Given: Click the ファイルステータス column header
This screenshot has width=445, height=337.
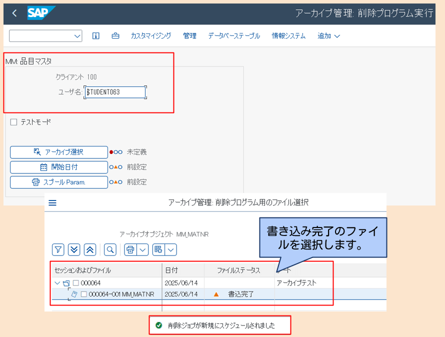Looking at the screenshot, I should pyautogui.click(x=238, y=270).
